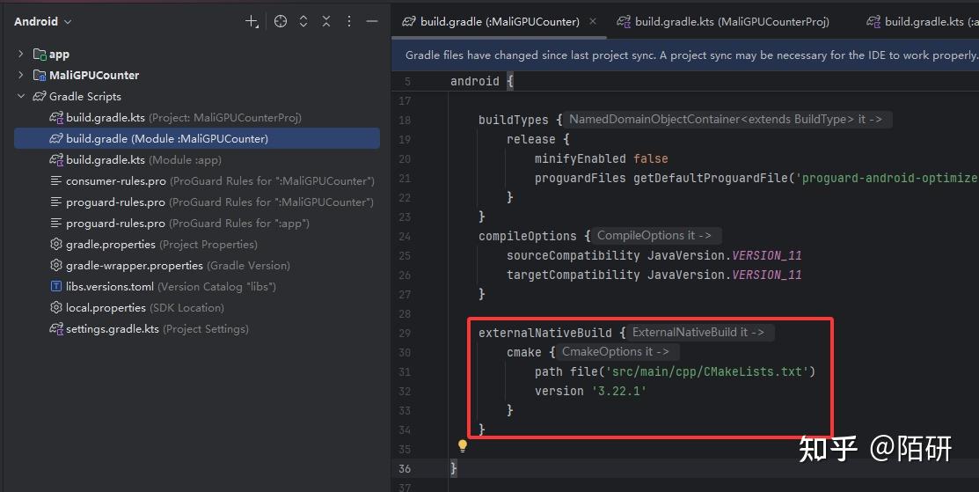Click CmakeOptions it -> inlay hint
The image size is (979, 492).
[616, 351]
